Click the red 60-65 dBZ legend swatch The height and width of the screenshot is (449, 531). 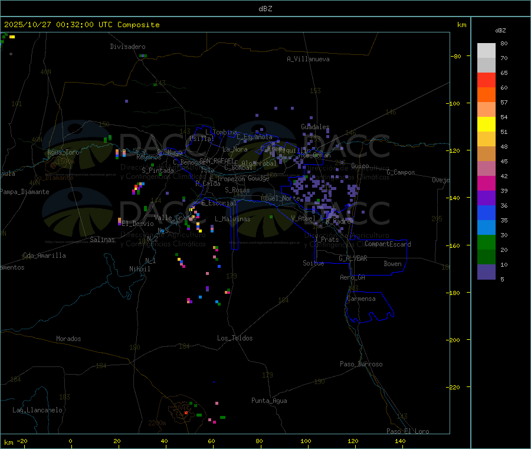(x=486, y=80)
